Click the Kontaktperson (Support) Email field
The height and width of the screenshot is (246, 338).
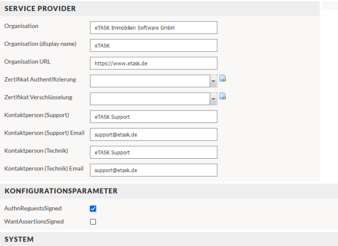[x=154, y=135]
